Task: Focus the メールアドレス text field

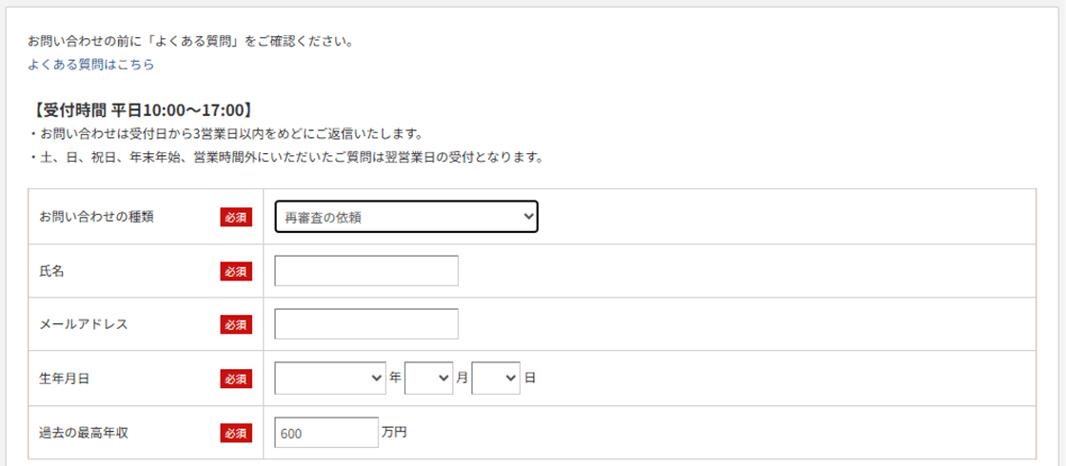Action: (x=366, y=324)
